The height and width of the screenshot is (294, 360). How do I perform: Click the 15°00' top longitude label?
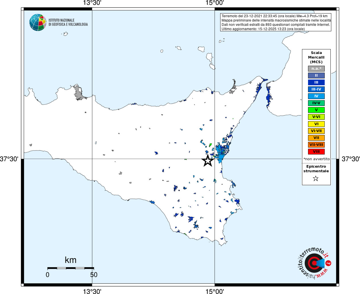coord(215,3)
